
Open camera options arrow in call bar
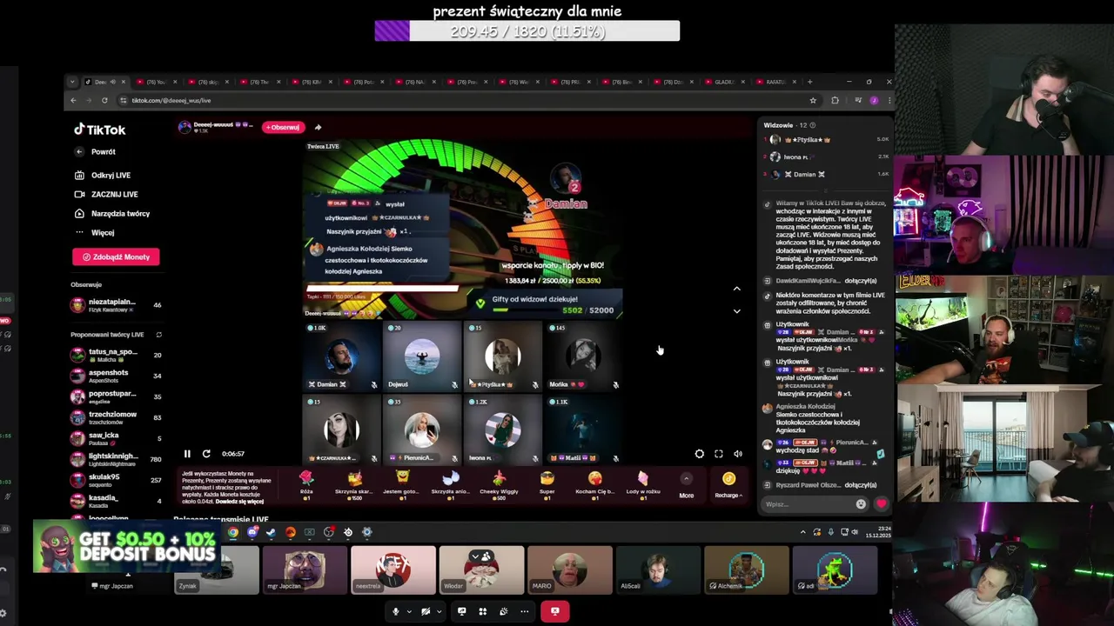(438, 611)
